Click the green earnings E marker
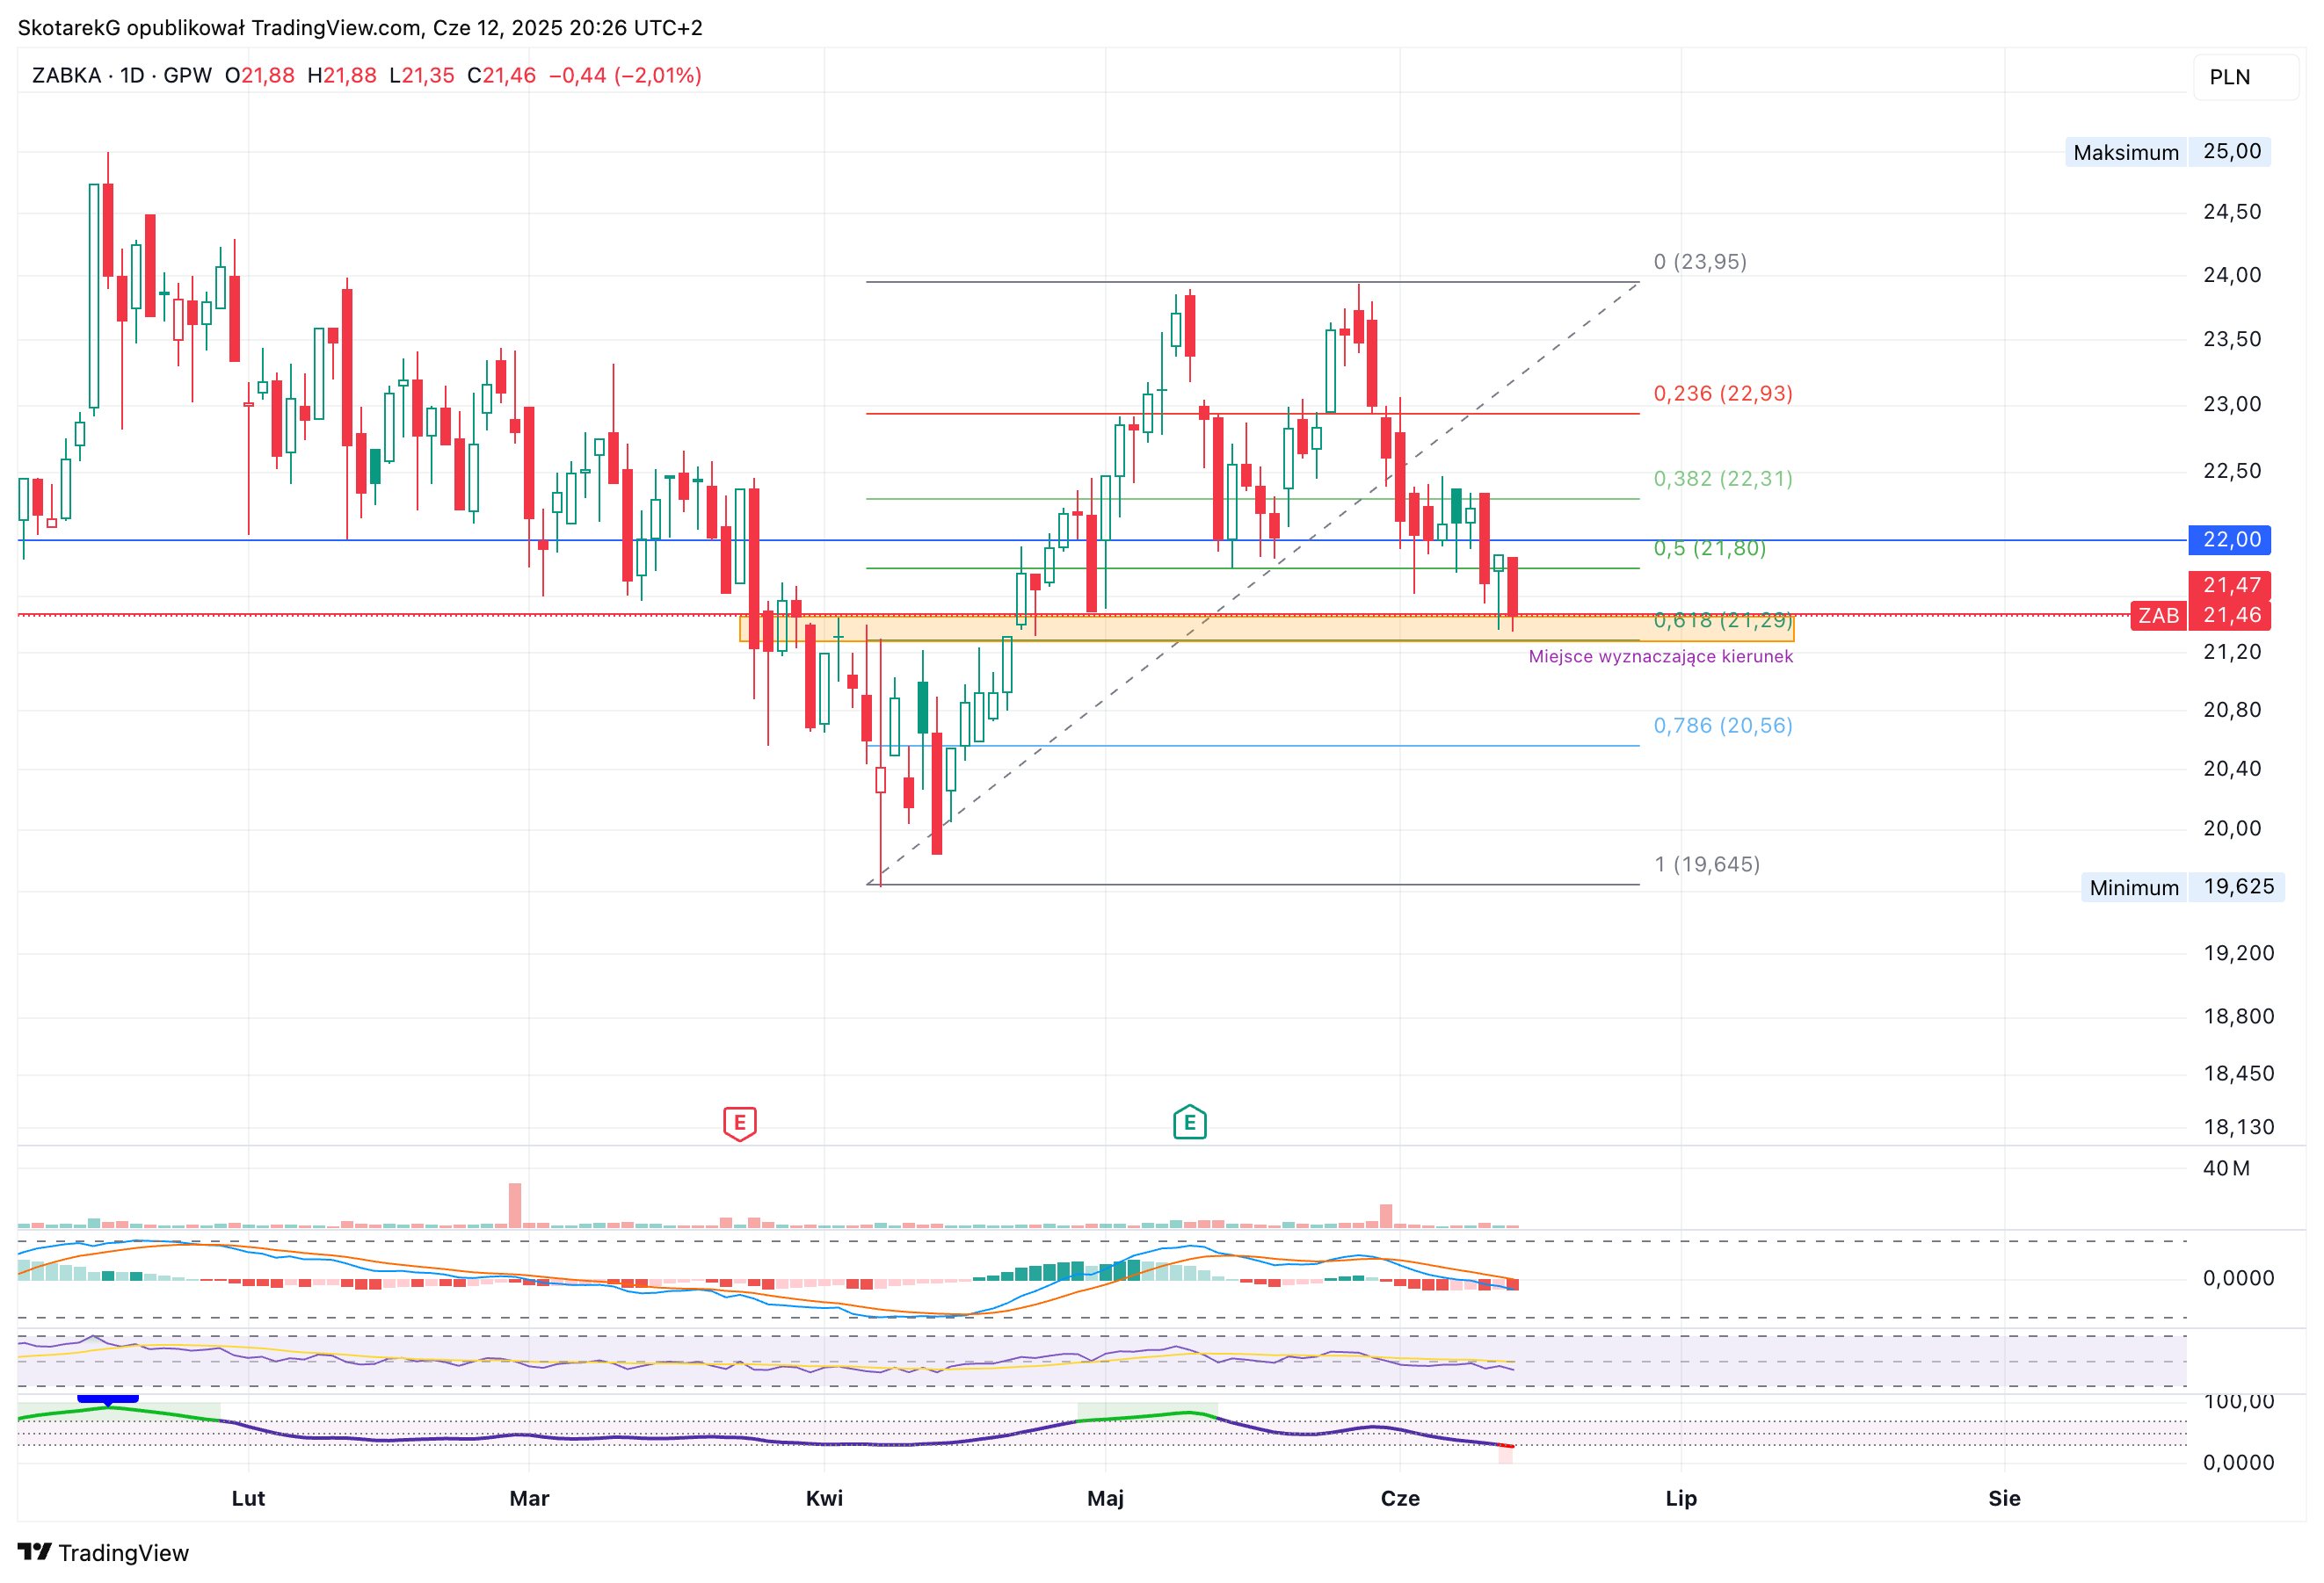2324x1583 pixels. point(1189,1123)
